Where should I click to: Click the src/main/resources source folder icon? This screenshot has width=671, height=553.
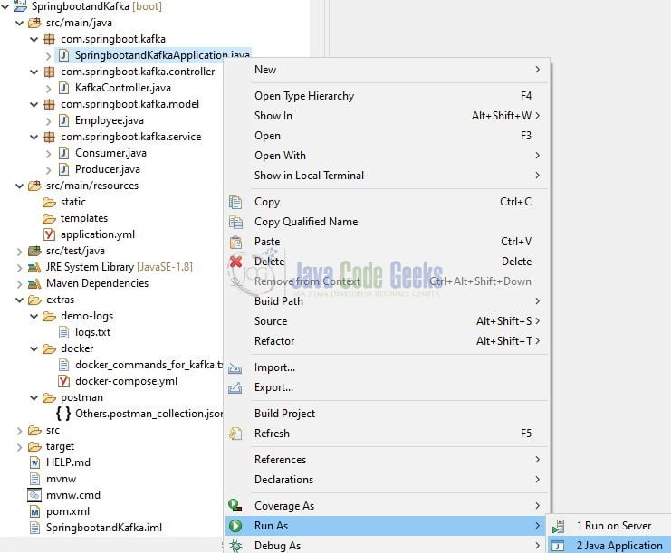tap(34, 186)
